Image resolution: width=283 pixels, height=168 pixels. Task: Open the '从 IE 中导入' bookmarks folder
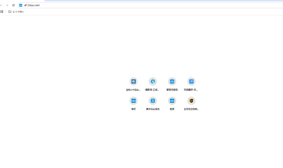(16, 12)
